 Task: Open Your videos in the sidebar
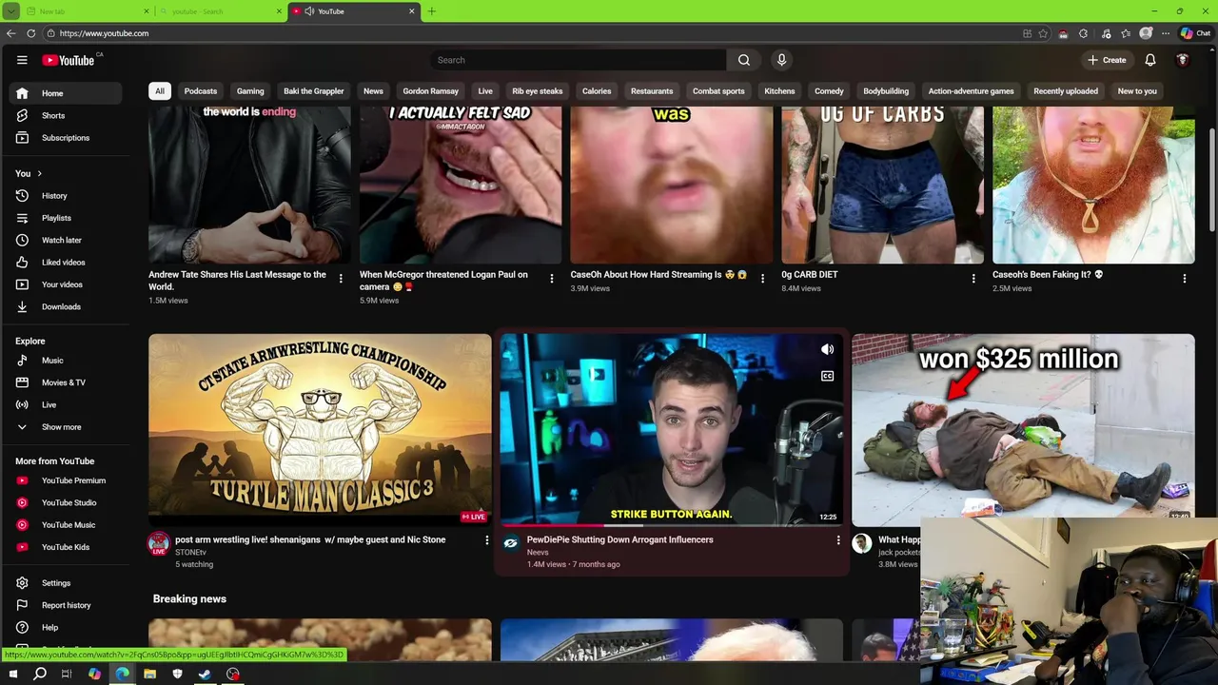point(66,284)
